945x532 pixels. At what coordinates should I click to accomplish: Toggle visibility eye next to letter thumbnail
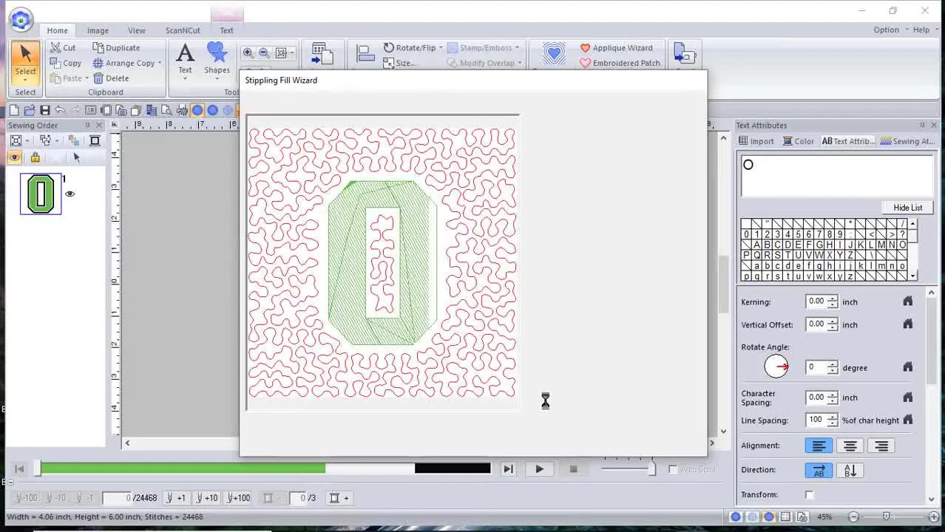tap(70, 194)
